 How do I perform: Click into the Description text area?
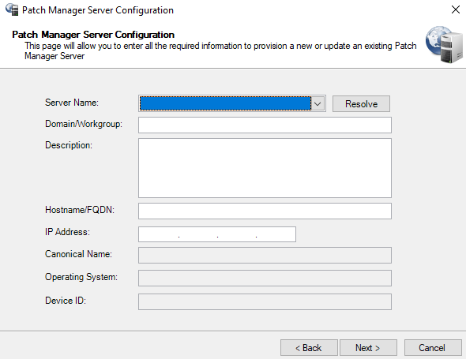click(265, 168)
